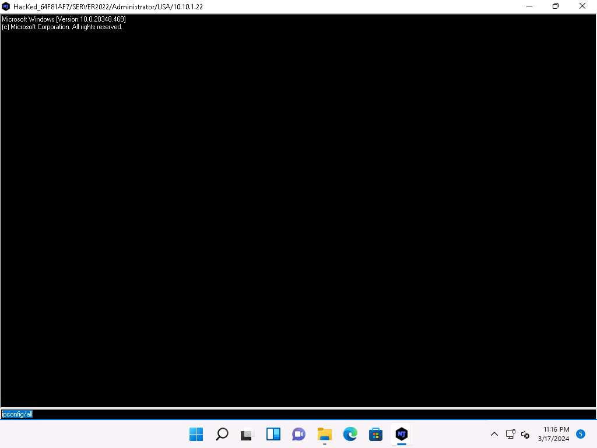Open Task View on the taskbar
The height and width of the screenshot is (448, 597).
(248, 434)
